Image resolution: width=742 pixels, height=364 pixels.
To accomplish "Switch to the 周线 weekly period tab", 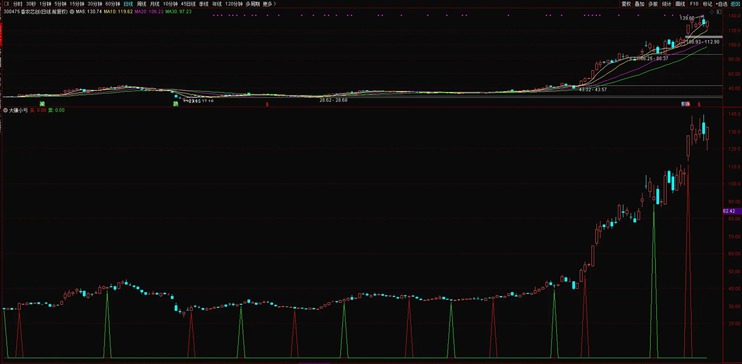I will (142, 4).
